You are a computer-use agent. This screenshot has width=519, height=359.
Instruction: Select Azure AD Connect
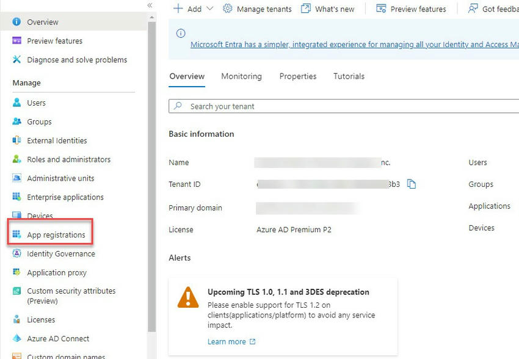(x=57, y=338)
